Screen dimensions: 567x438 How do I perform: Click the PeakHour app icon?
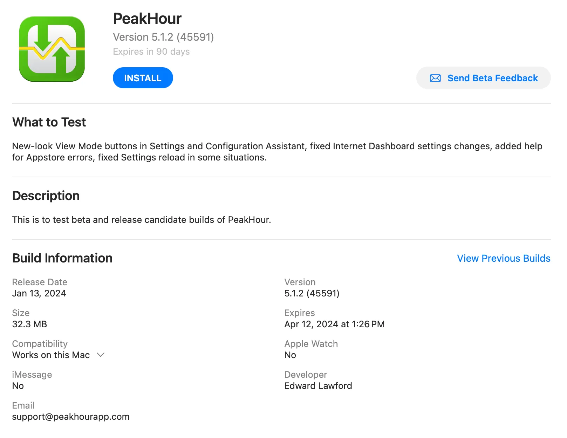pyautogui.click(x=52, y=49)
